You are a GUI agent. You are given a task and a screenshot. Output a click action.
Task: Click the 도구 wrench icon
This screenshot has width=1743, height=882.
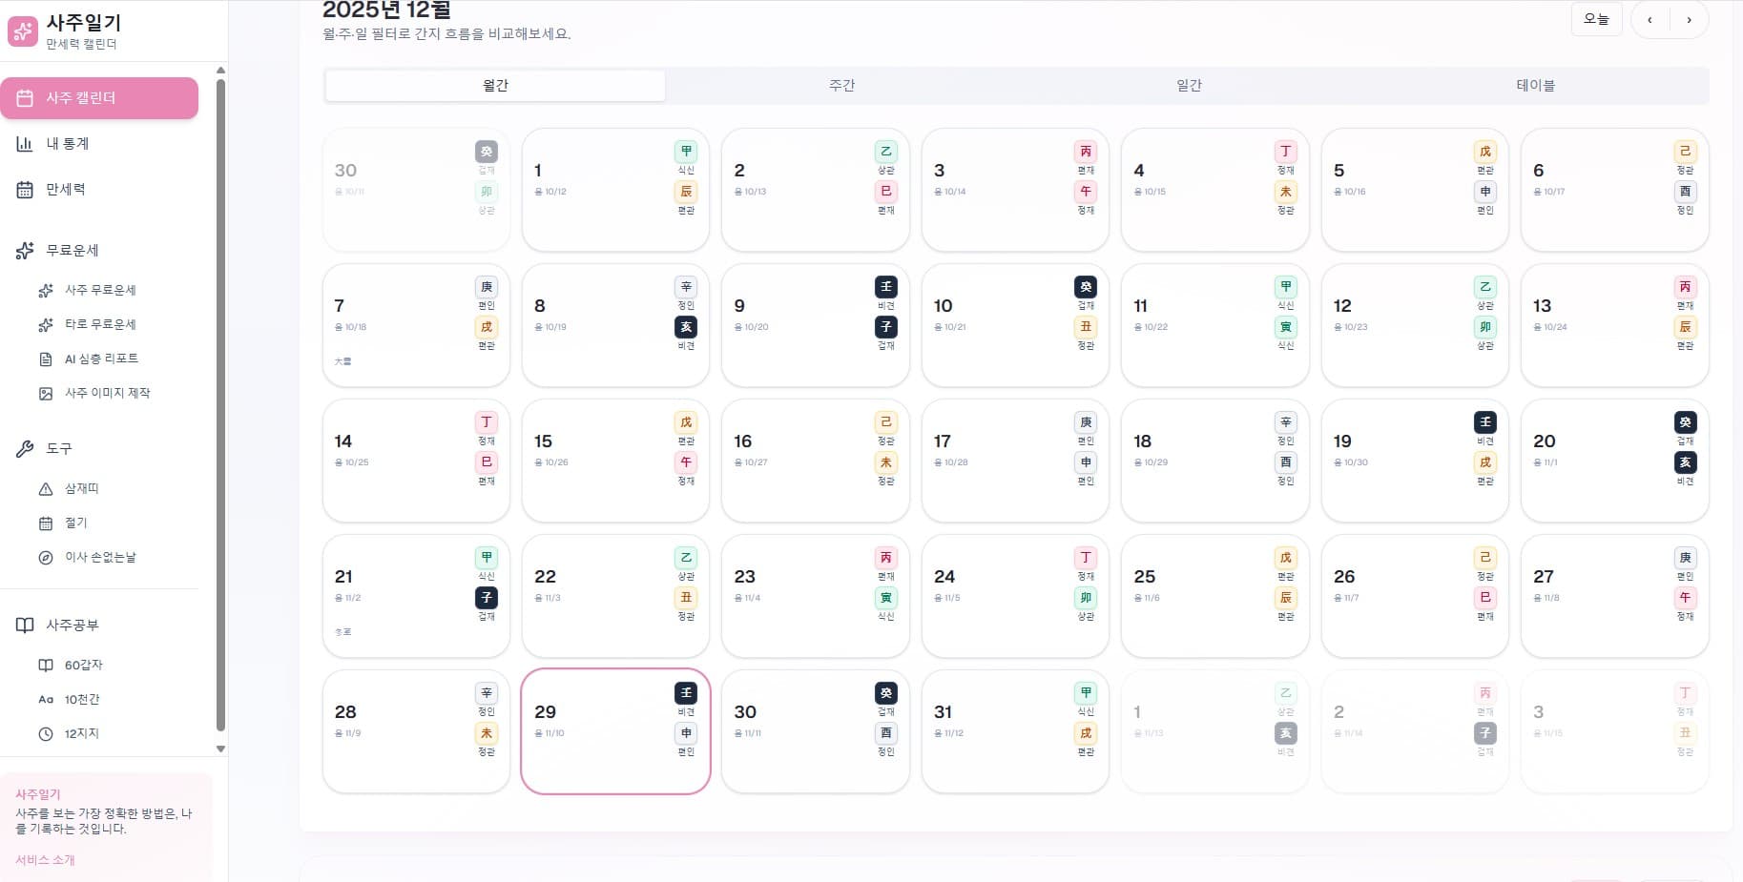click(x=25, y=448)
